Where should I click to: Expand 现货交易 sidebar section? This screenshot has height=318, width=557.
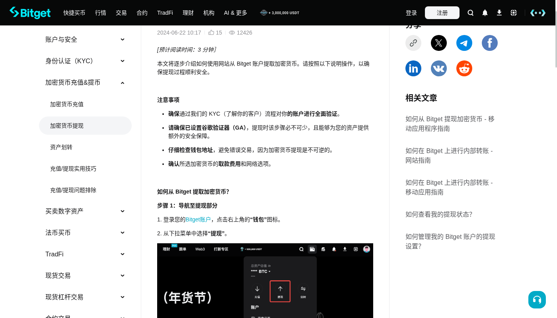tap(85, 275)
